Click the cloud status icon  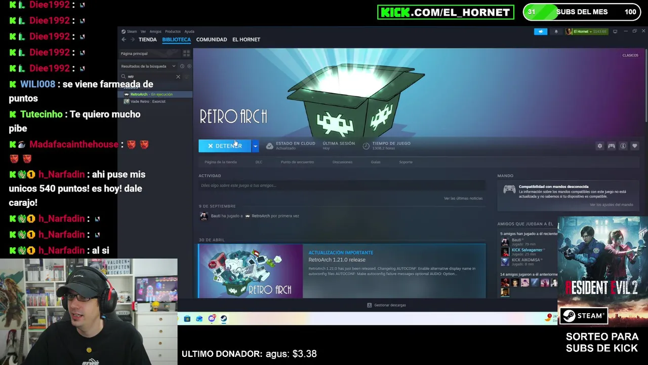pyautogui.click(x=269, y=146)
